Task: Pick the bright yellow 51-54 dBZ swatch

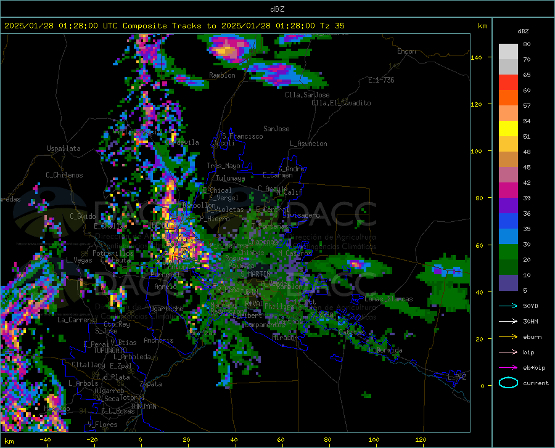Action: pyautogui.click(x=508, y=129)
